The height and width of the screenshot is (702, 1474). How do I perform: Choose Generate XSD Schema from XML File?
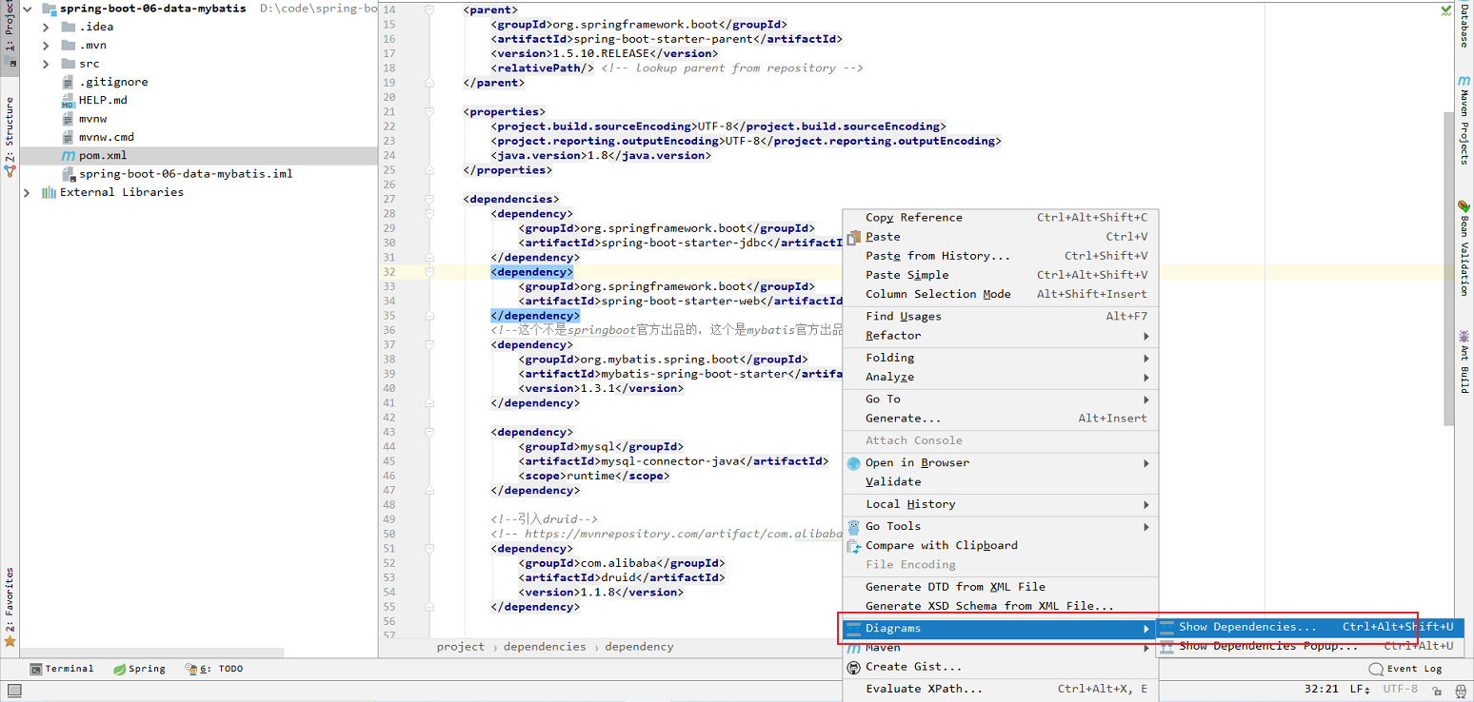point(1001,606)
